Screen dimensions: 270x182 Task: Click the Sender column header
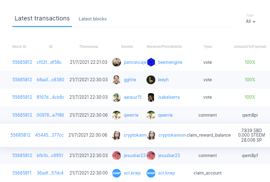[127, 46]
